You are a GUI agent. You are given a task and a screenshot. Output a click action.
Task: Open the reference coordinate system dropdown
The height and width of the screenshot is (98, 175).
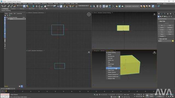(50, 6)
